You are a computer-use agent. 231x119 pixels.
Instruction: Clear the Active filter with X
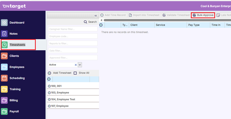[76, 65]
